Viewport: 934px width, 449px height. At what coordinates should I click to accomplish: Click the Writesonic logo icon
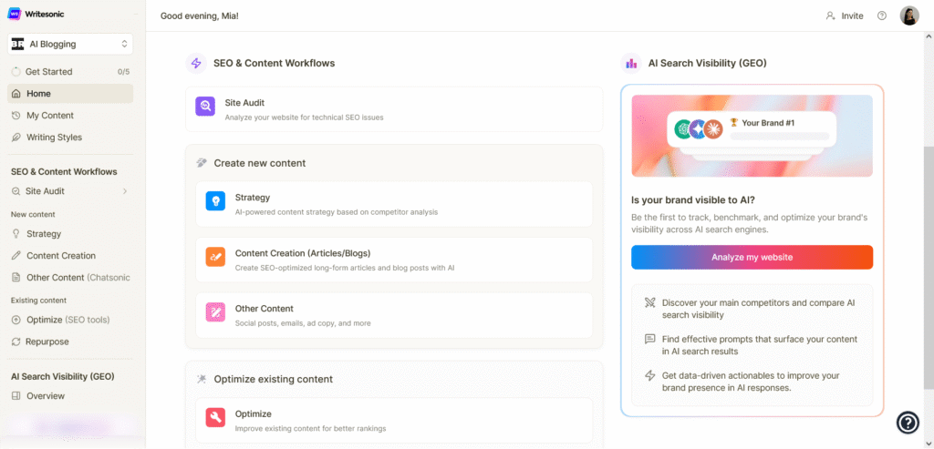point(14,15)
